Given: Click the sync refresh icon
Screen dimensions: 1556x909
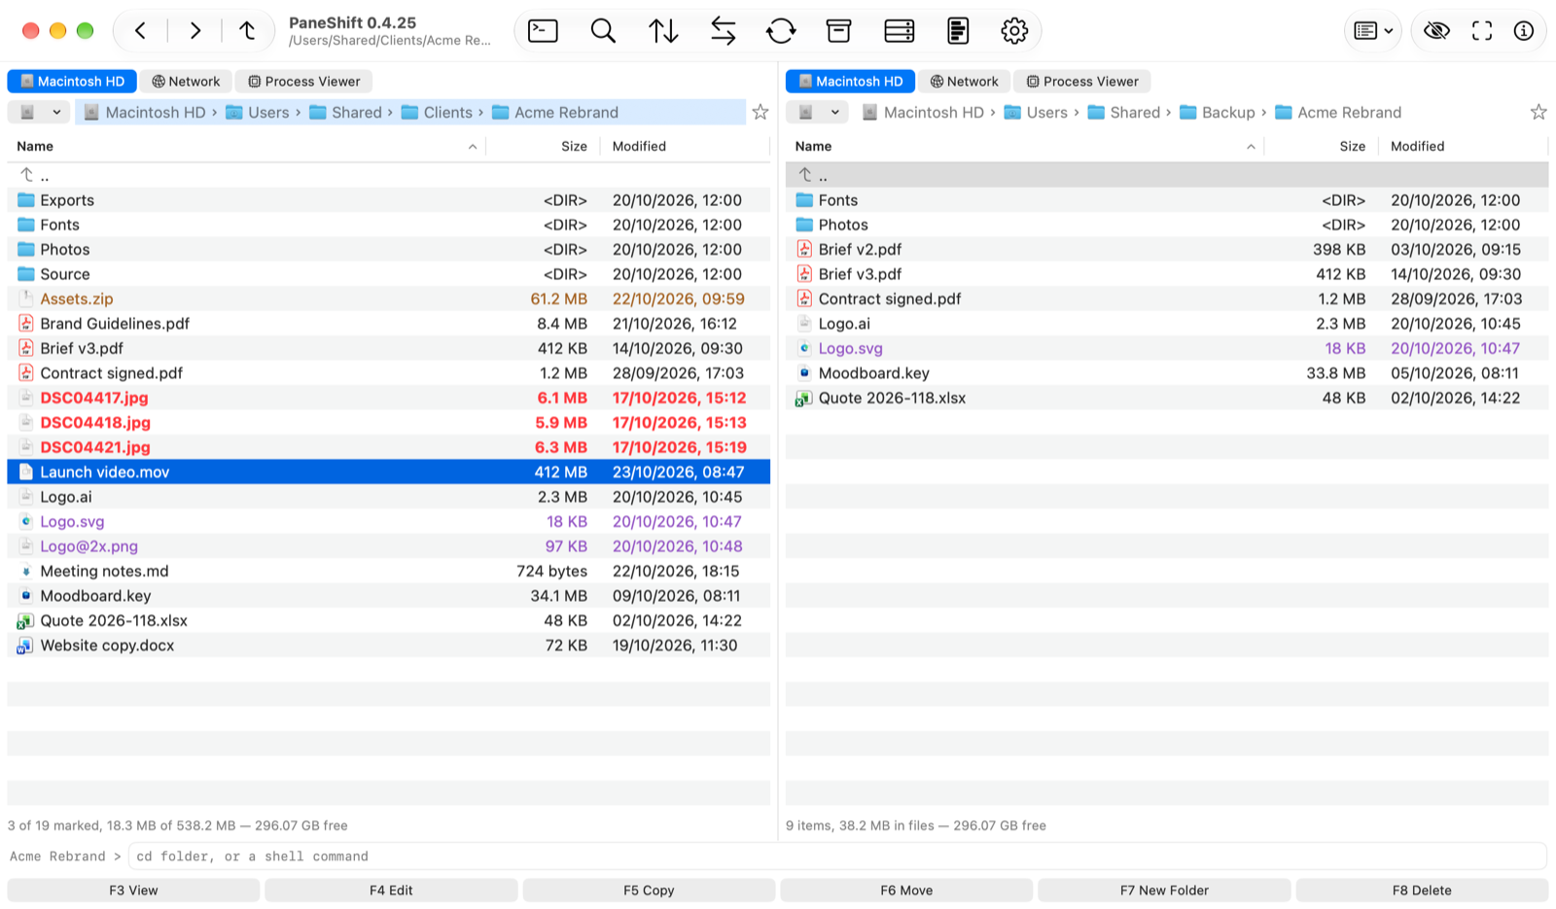Looking at the screenshot, I should point(781,31).
